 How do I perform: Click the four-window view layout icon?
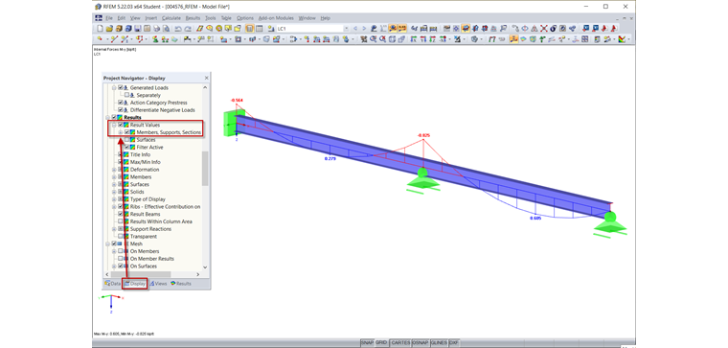click(585, 39)
